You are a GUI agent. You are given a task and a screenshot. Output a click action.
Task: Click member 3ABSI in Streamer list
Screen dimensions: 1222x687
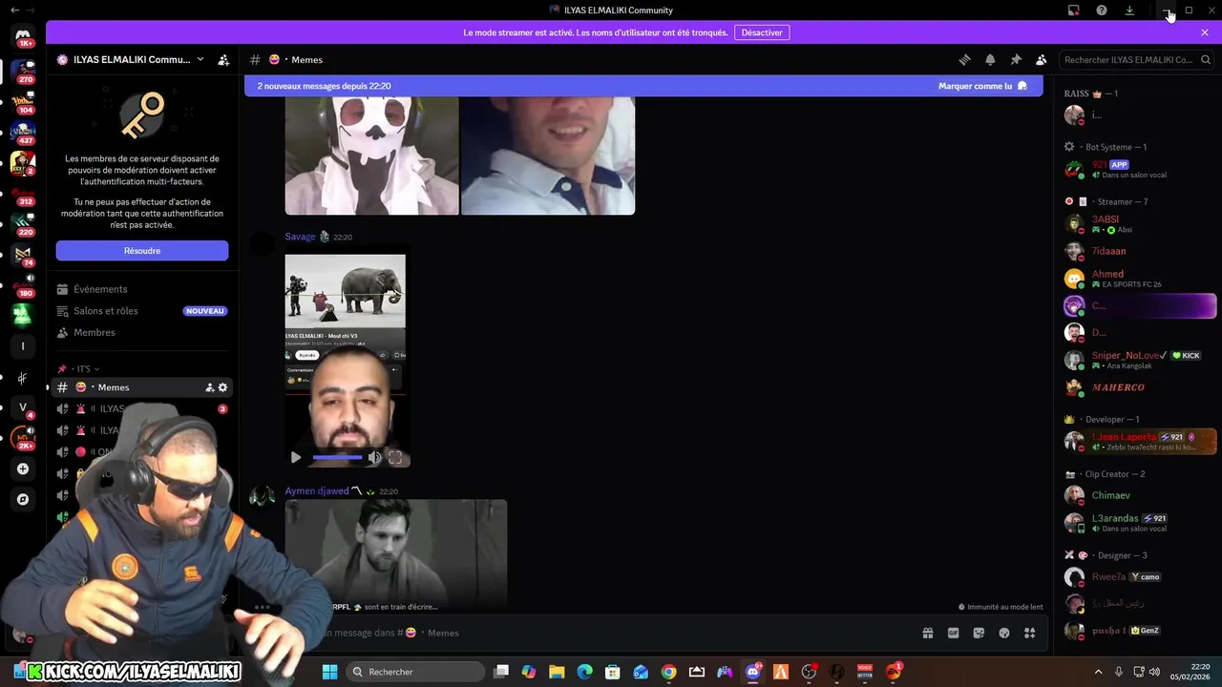1140,224
